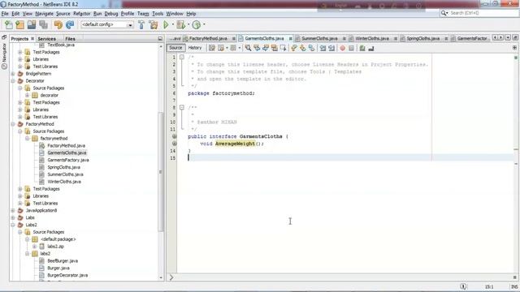Switch to the Services tab
Viewport: 520px width, 292px height.
(47, 39)
